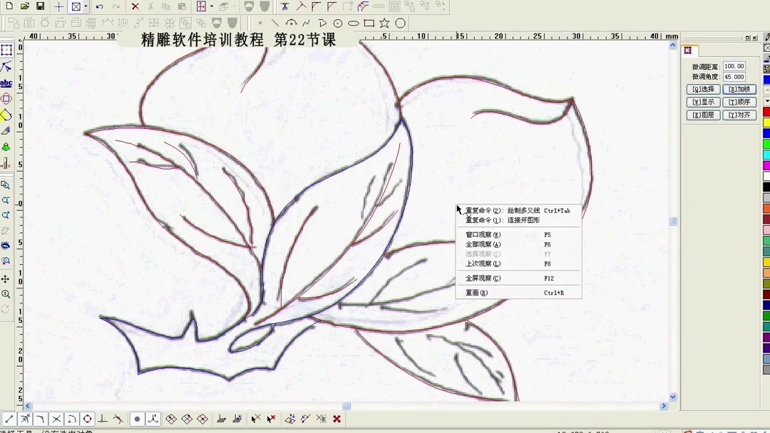Open the dropdown next to the frame selection icon
770x433 pixels.
coord(86,6)
